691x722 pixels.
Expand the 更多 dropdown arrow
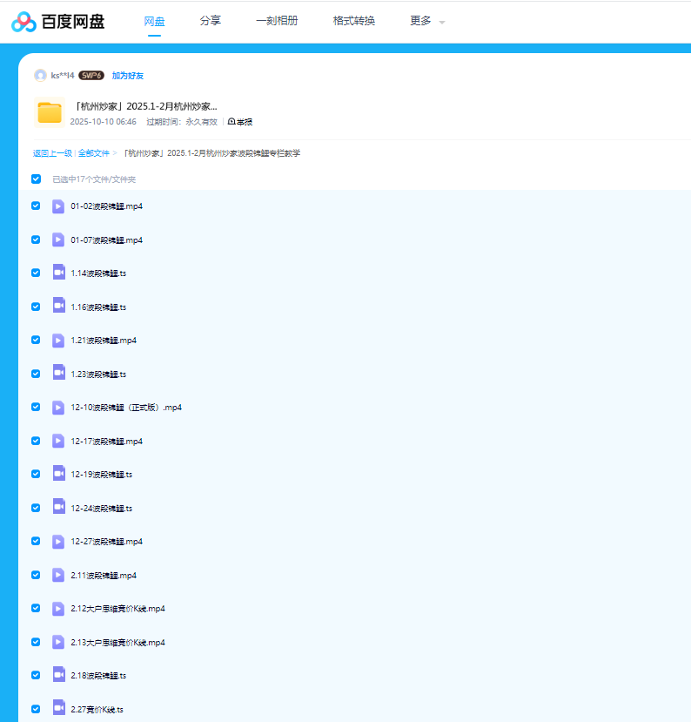click(x=441, y=22)
